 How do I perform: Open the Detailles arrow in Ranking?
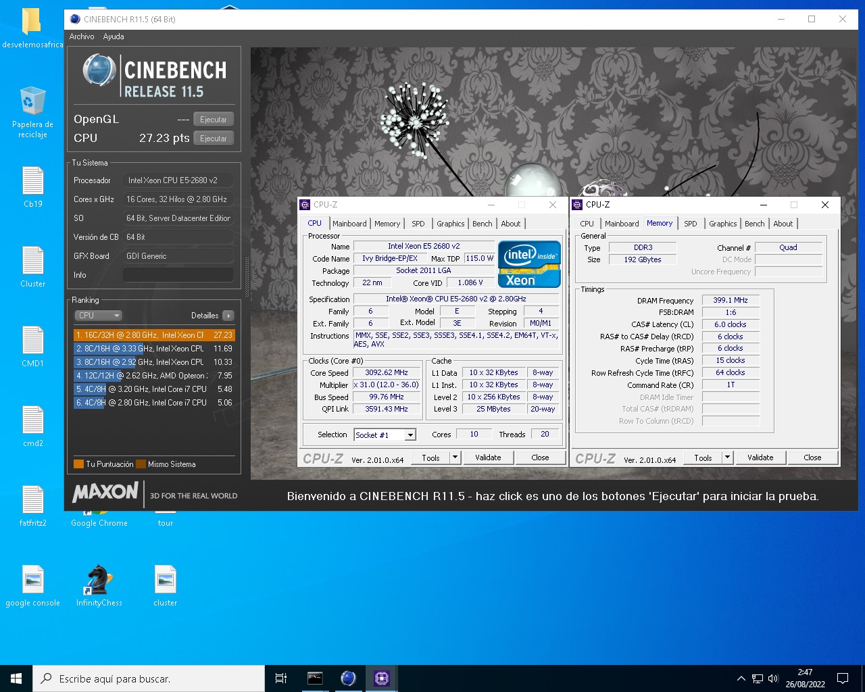click(228, 316)
